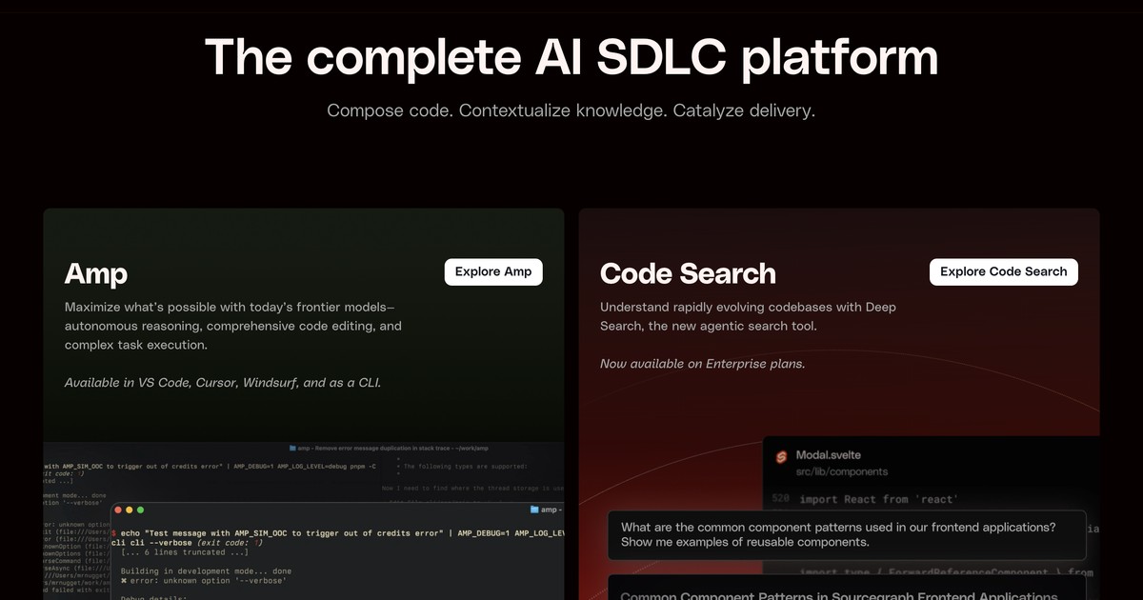Image resolution: width=1143 pixels, height=600 pixels.
Task: Open the Explore Code Search button
Action: click(1004, 271)
